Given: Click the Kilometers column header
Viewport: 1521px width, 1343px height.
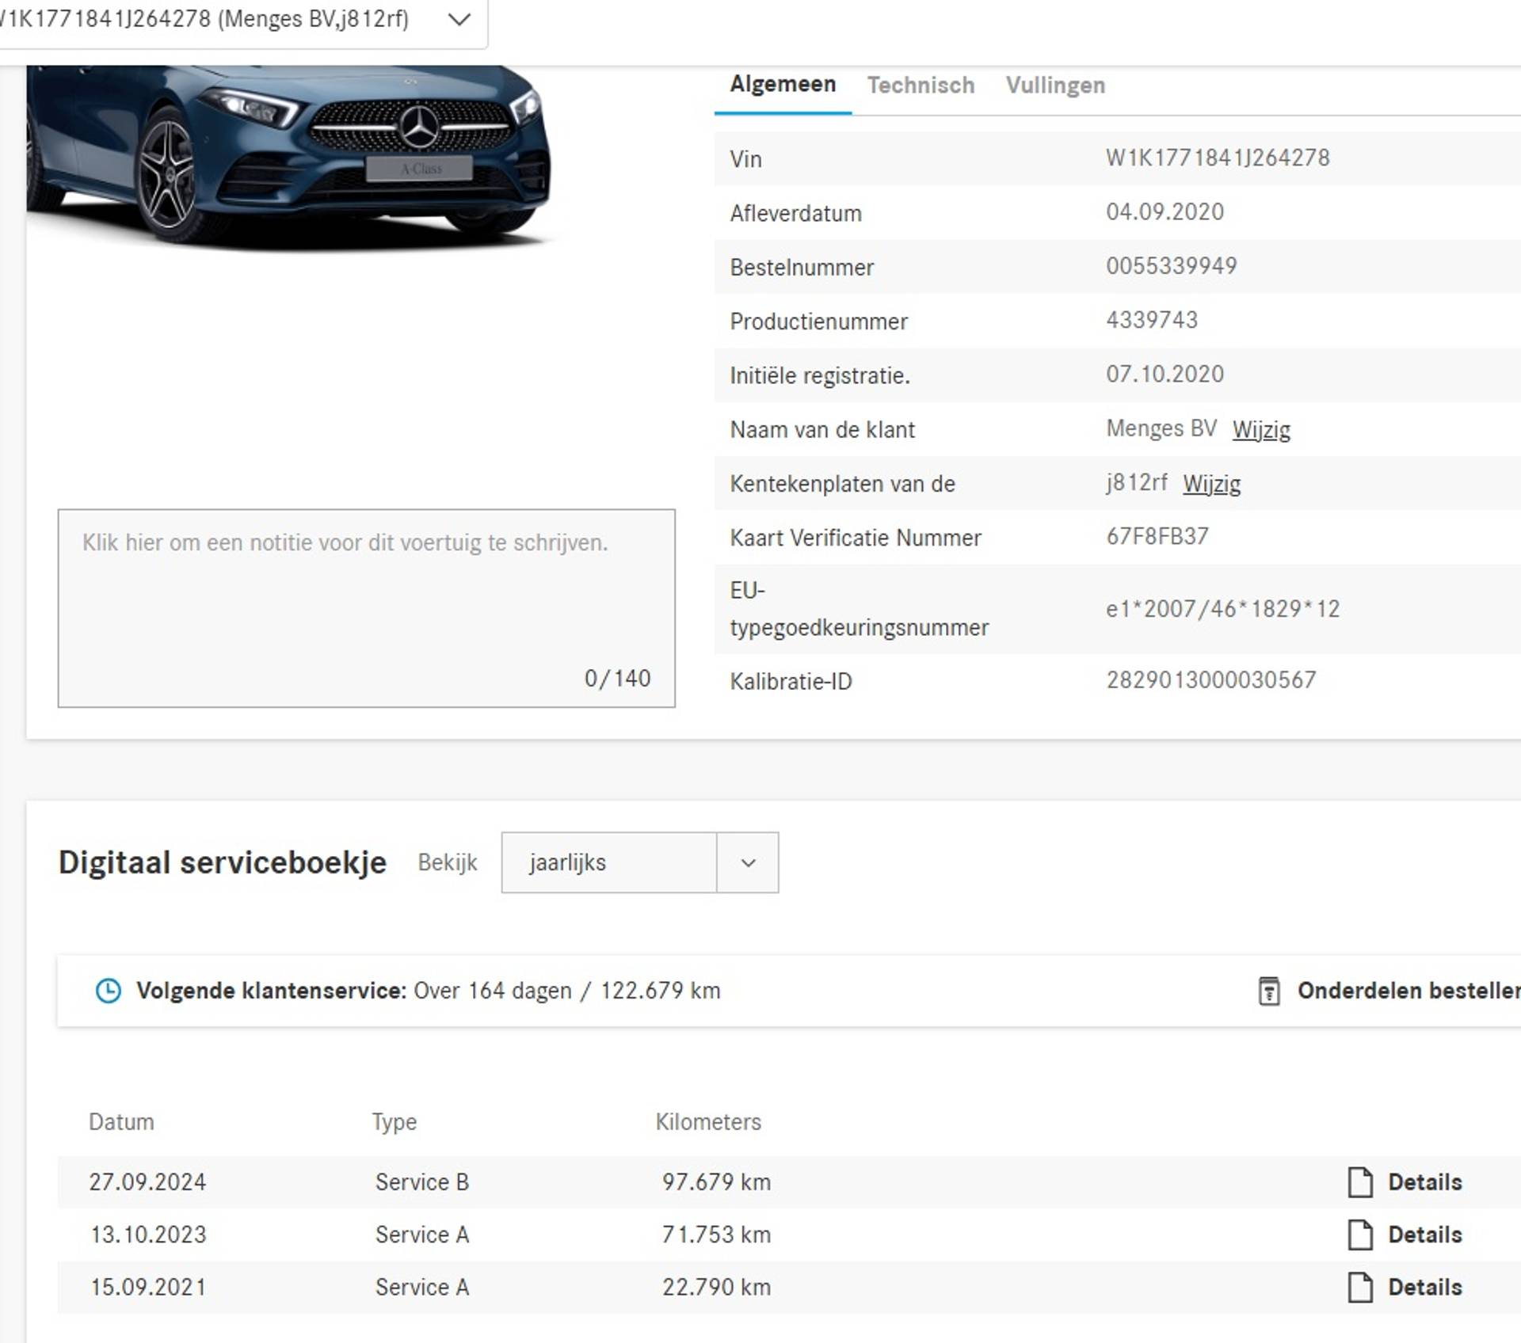Looking at the screenshot, I should pos(707,1121).
